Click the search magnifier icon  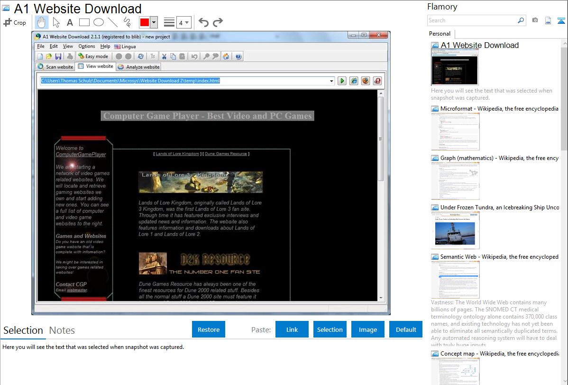coord(521,21)
